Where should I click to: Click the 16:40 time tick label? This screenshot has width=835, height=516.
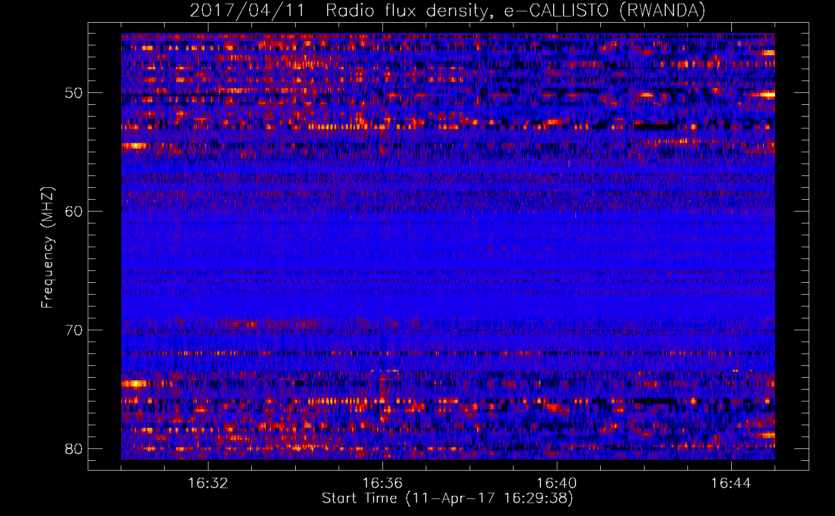coord(557,483)
